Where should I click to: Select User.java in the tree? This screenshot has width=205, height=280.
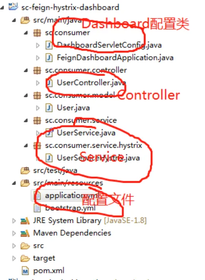73,108
